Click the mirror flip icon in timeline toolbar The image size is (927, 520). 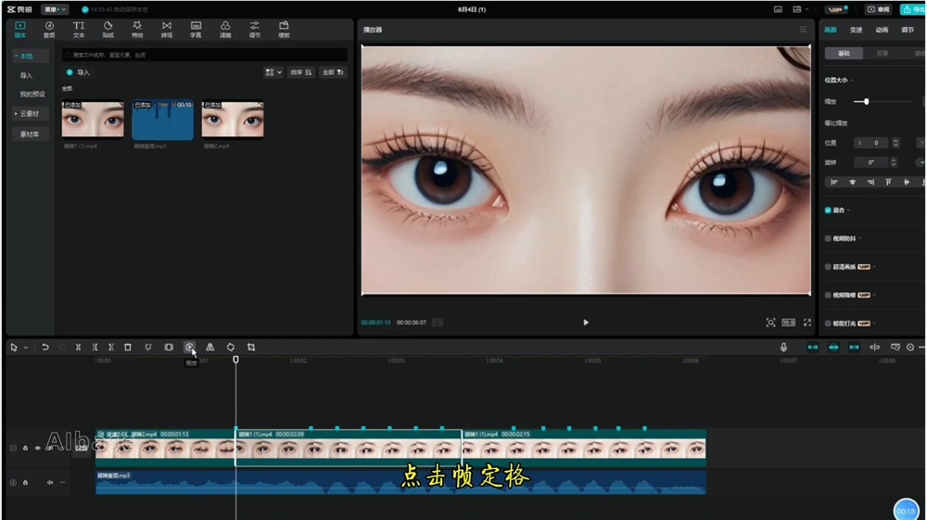click(x=210, y=348)
